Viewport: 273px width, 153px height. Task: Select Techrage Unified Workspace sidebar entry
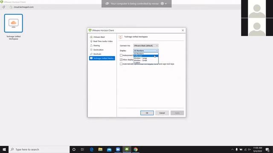coord(102,58)
